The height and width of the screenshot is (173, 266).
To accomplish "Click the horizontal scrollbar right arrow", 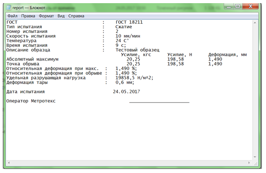I will coord(249,163).
